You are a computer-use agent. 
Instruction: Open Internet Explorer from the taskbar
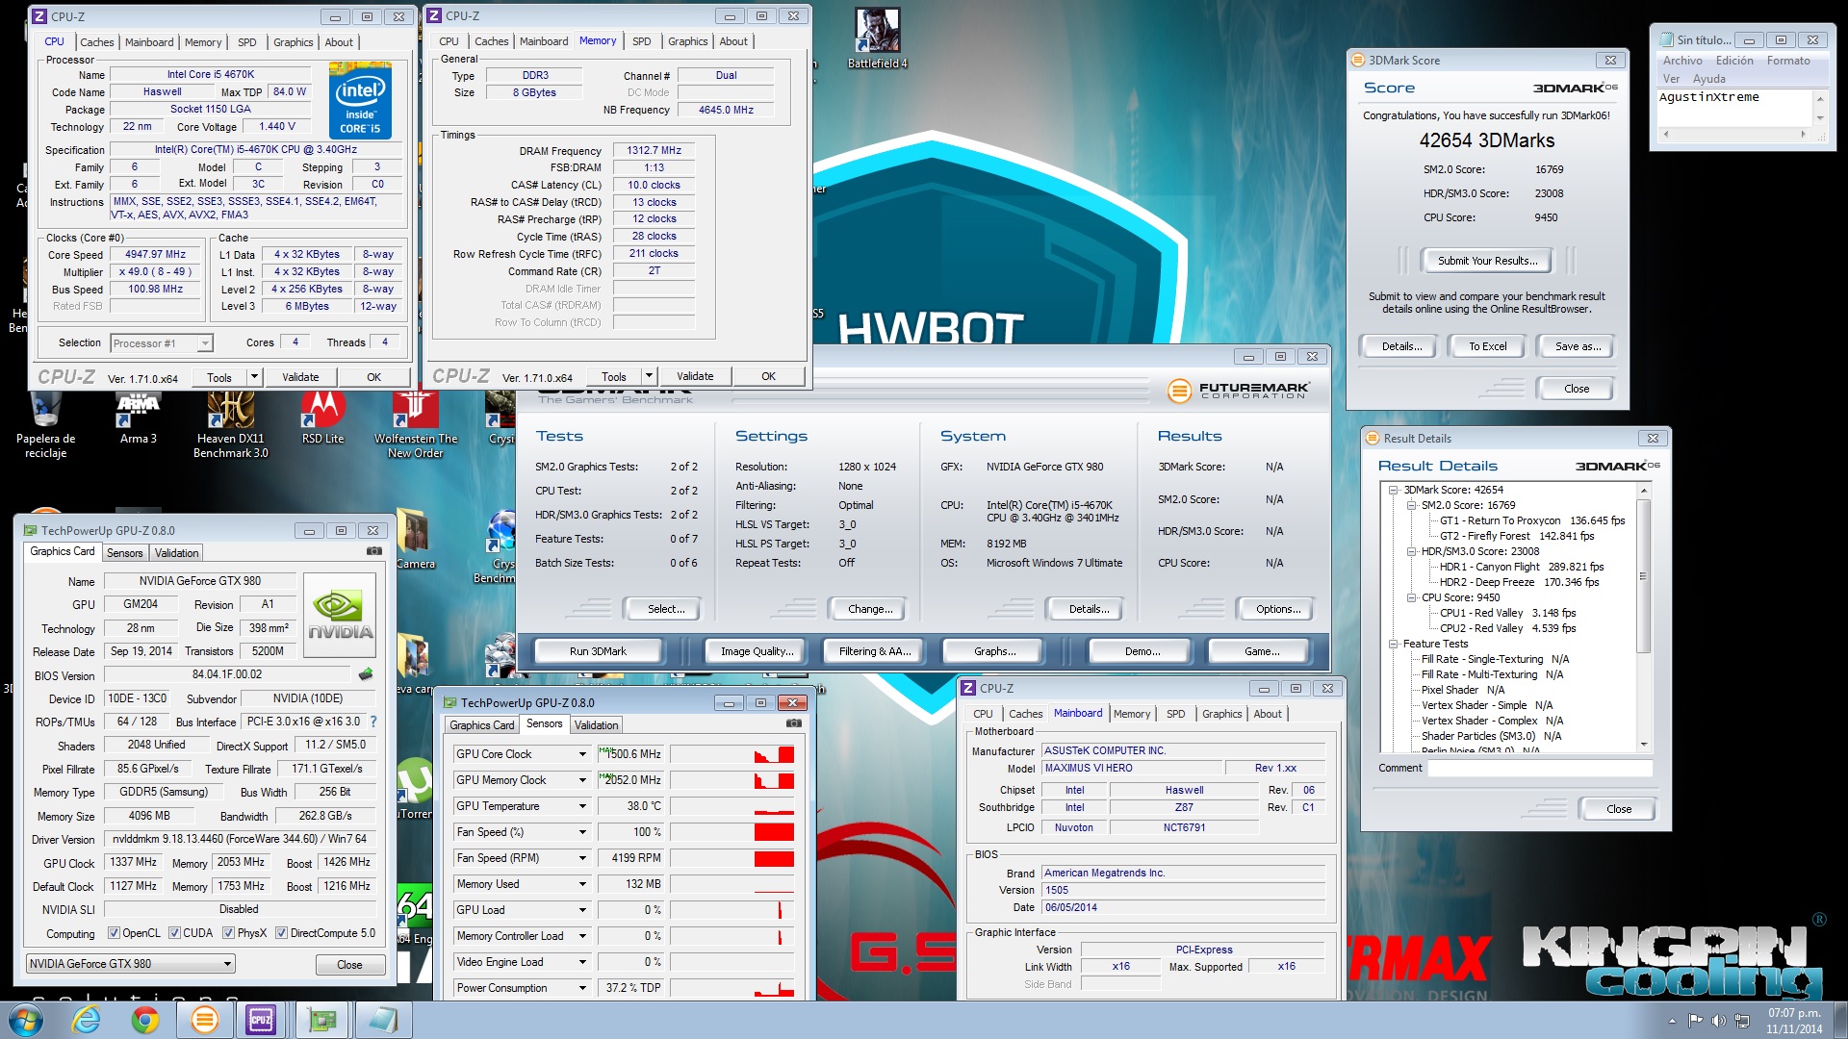(x=87, y=1020)
